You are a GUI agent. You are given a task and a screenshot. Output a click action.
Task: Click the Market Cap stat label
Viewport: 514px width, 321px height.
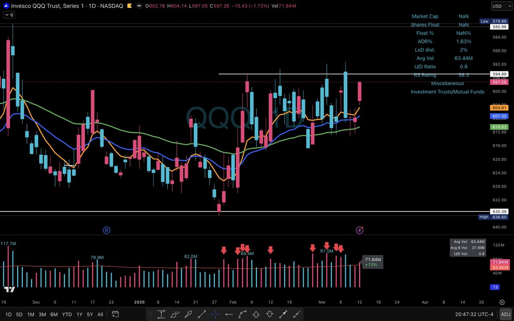(425, 16)
